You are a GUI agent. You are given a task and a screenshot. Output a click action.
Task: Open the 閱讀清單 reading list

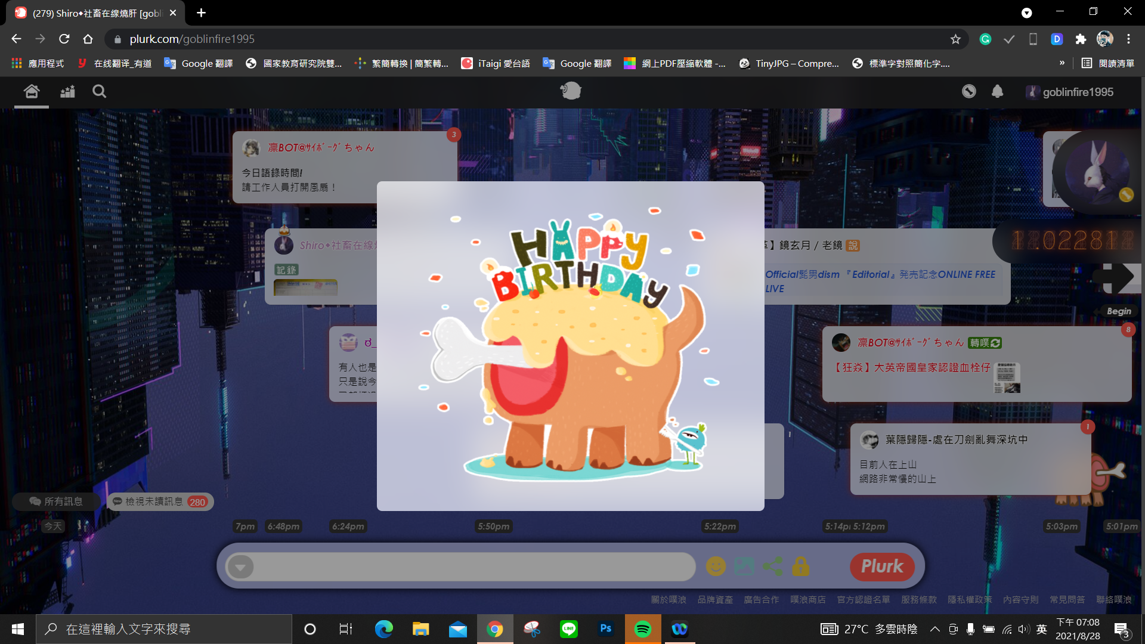coord(1108,63)
